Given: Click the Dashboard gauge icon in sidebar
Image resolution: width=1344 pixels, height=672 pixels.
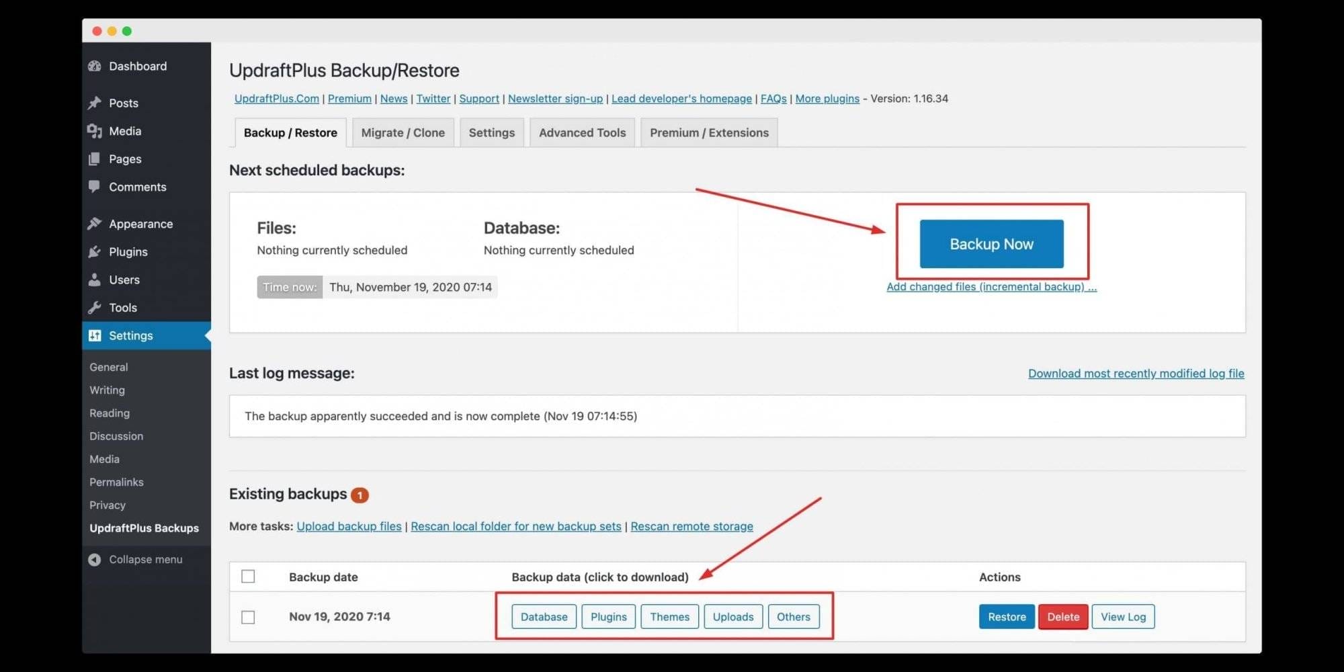Looking at the screenshot, I should click(x=95, y=66).
